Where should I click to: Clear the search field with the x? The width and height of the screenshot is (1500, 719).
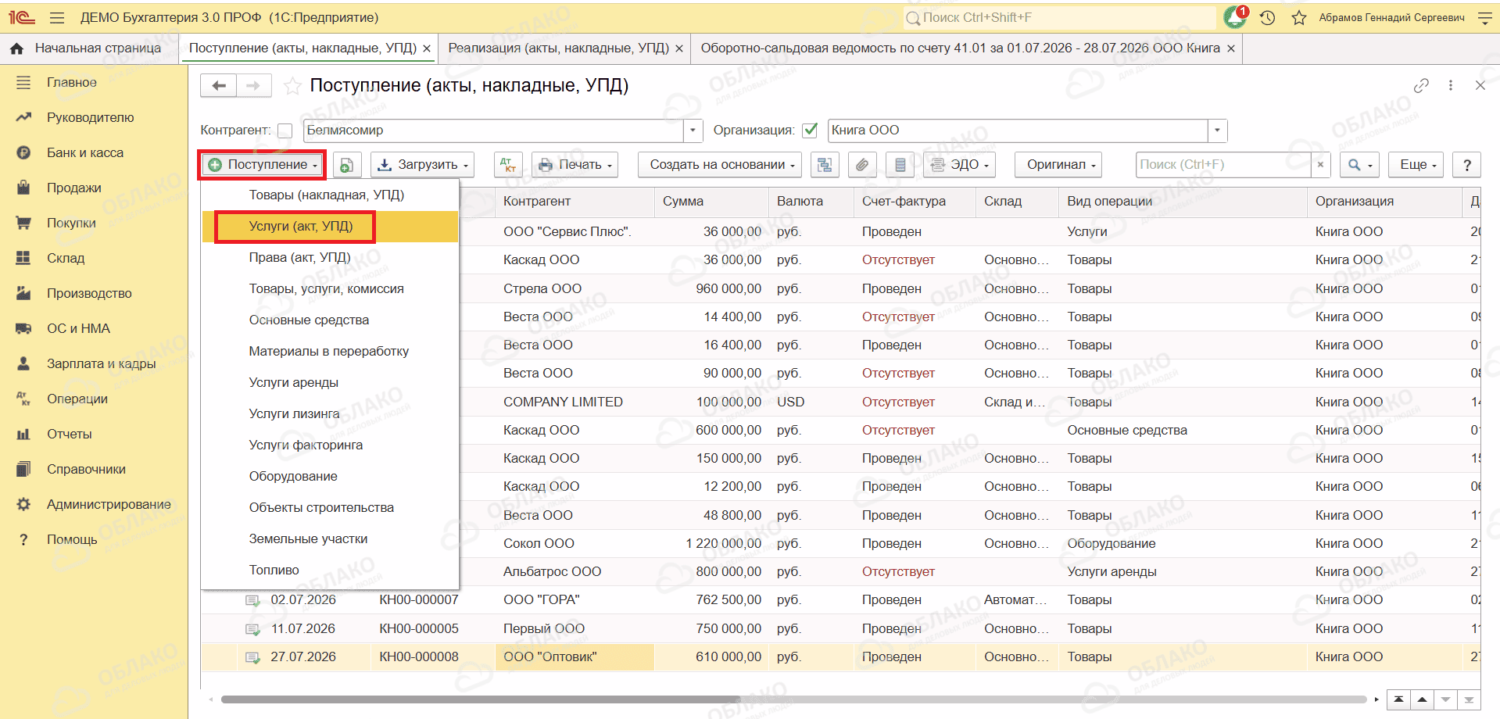(1320, 165)
